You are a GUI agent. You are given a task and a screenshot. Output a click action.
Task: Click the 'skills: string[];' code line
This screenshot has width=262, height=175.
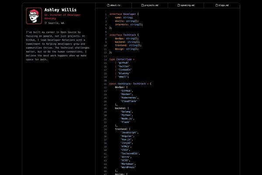coord(127,21)
